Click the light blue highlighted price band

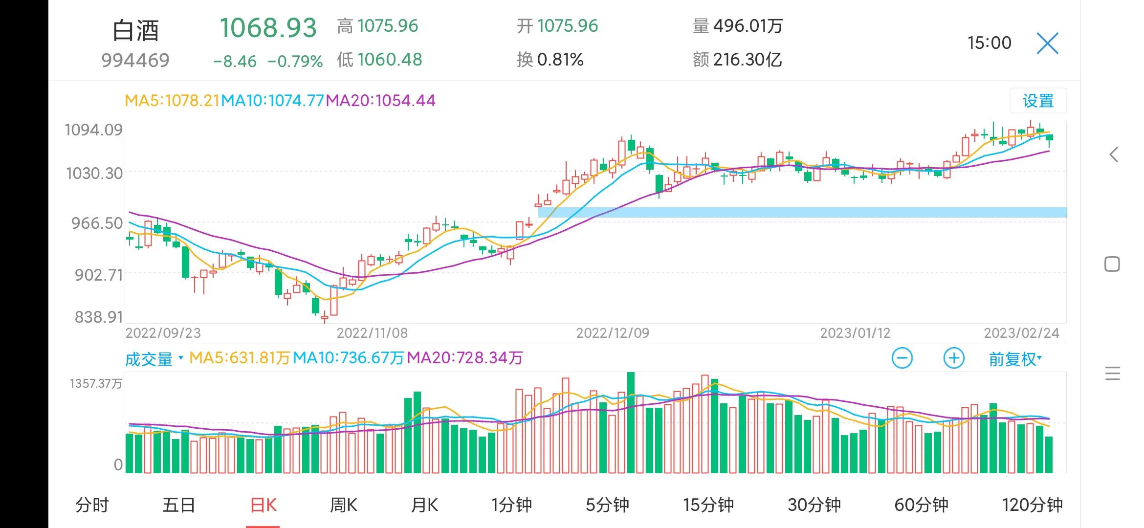point(802,212)
